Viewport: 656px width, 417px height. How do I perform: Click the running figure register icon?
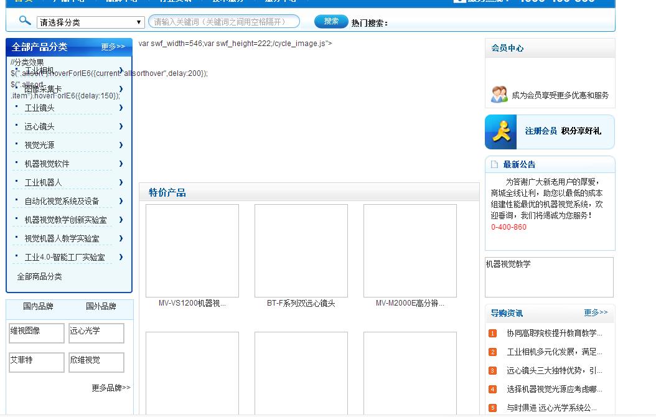[x=501, y=131]
